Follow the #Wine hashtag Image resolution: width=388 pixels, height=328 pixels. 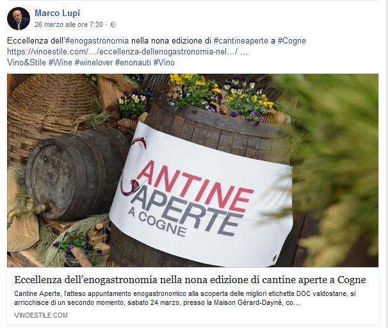tap(60, 62)
